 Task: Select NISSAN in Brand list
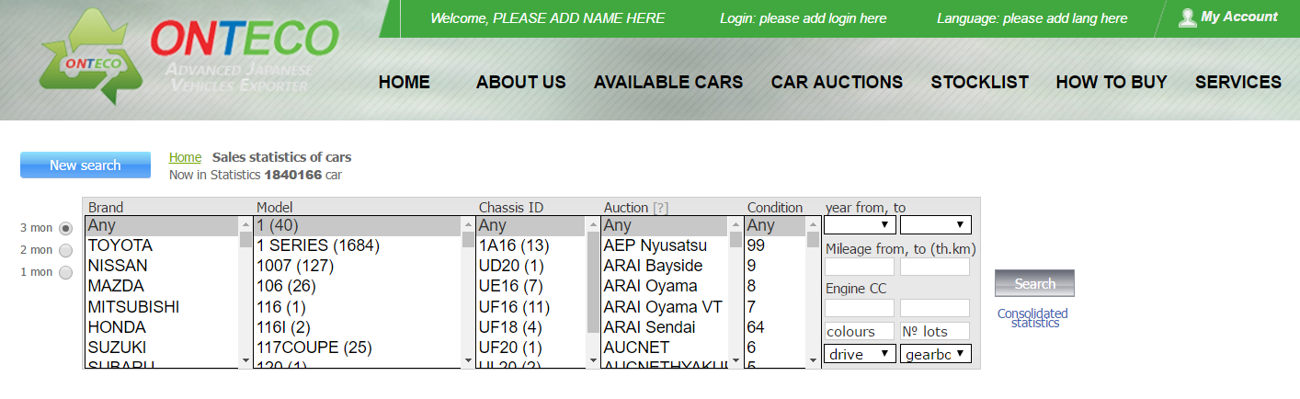tap(162, 266)
